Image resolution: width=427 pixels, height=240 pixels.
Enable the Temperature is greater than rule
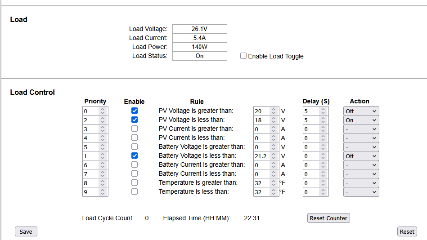coord(134,182)
